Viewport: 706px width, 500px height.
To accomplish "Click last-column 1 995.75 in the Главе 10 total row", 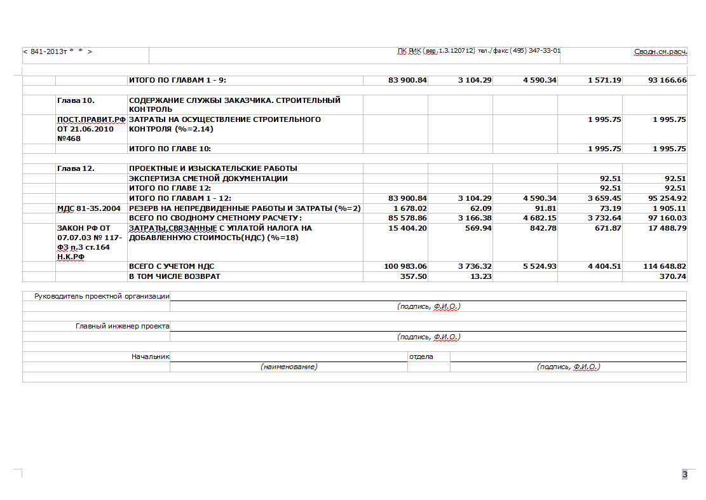I will tap(669, 149).
